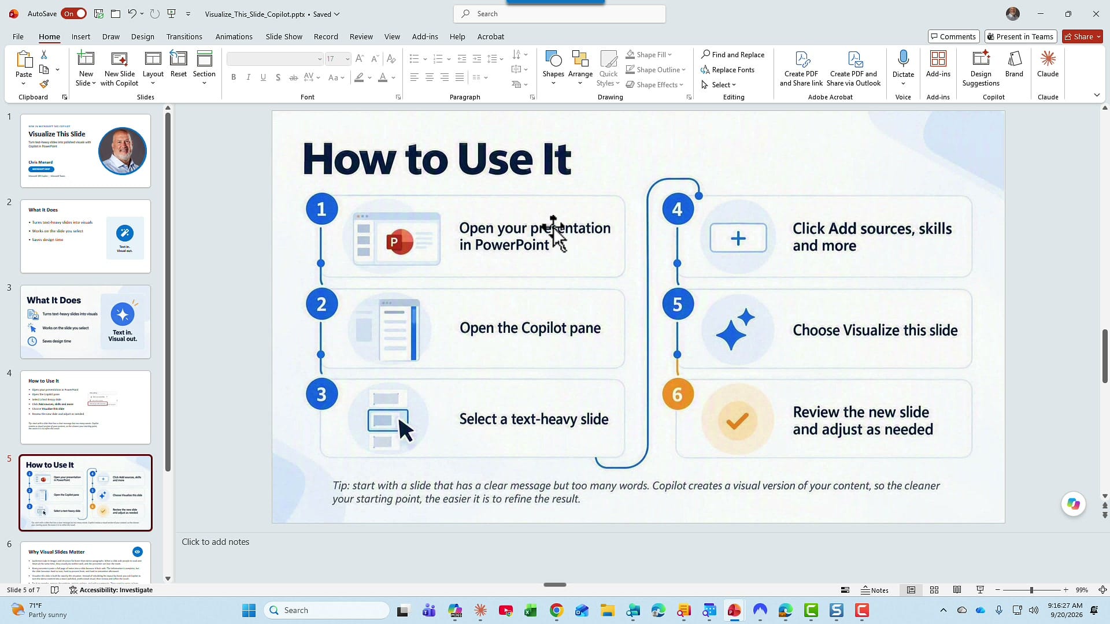Open Design Suggestions from Copilot
Image resolution: width=1110 pixels, height=624 pixels.
coord(980,68)
